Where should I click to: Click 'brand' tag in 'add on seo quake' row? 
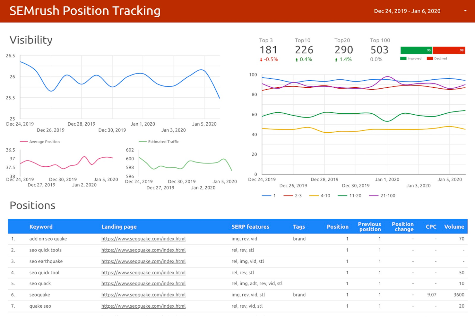pyautogui.click(x=299, y=239)
